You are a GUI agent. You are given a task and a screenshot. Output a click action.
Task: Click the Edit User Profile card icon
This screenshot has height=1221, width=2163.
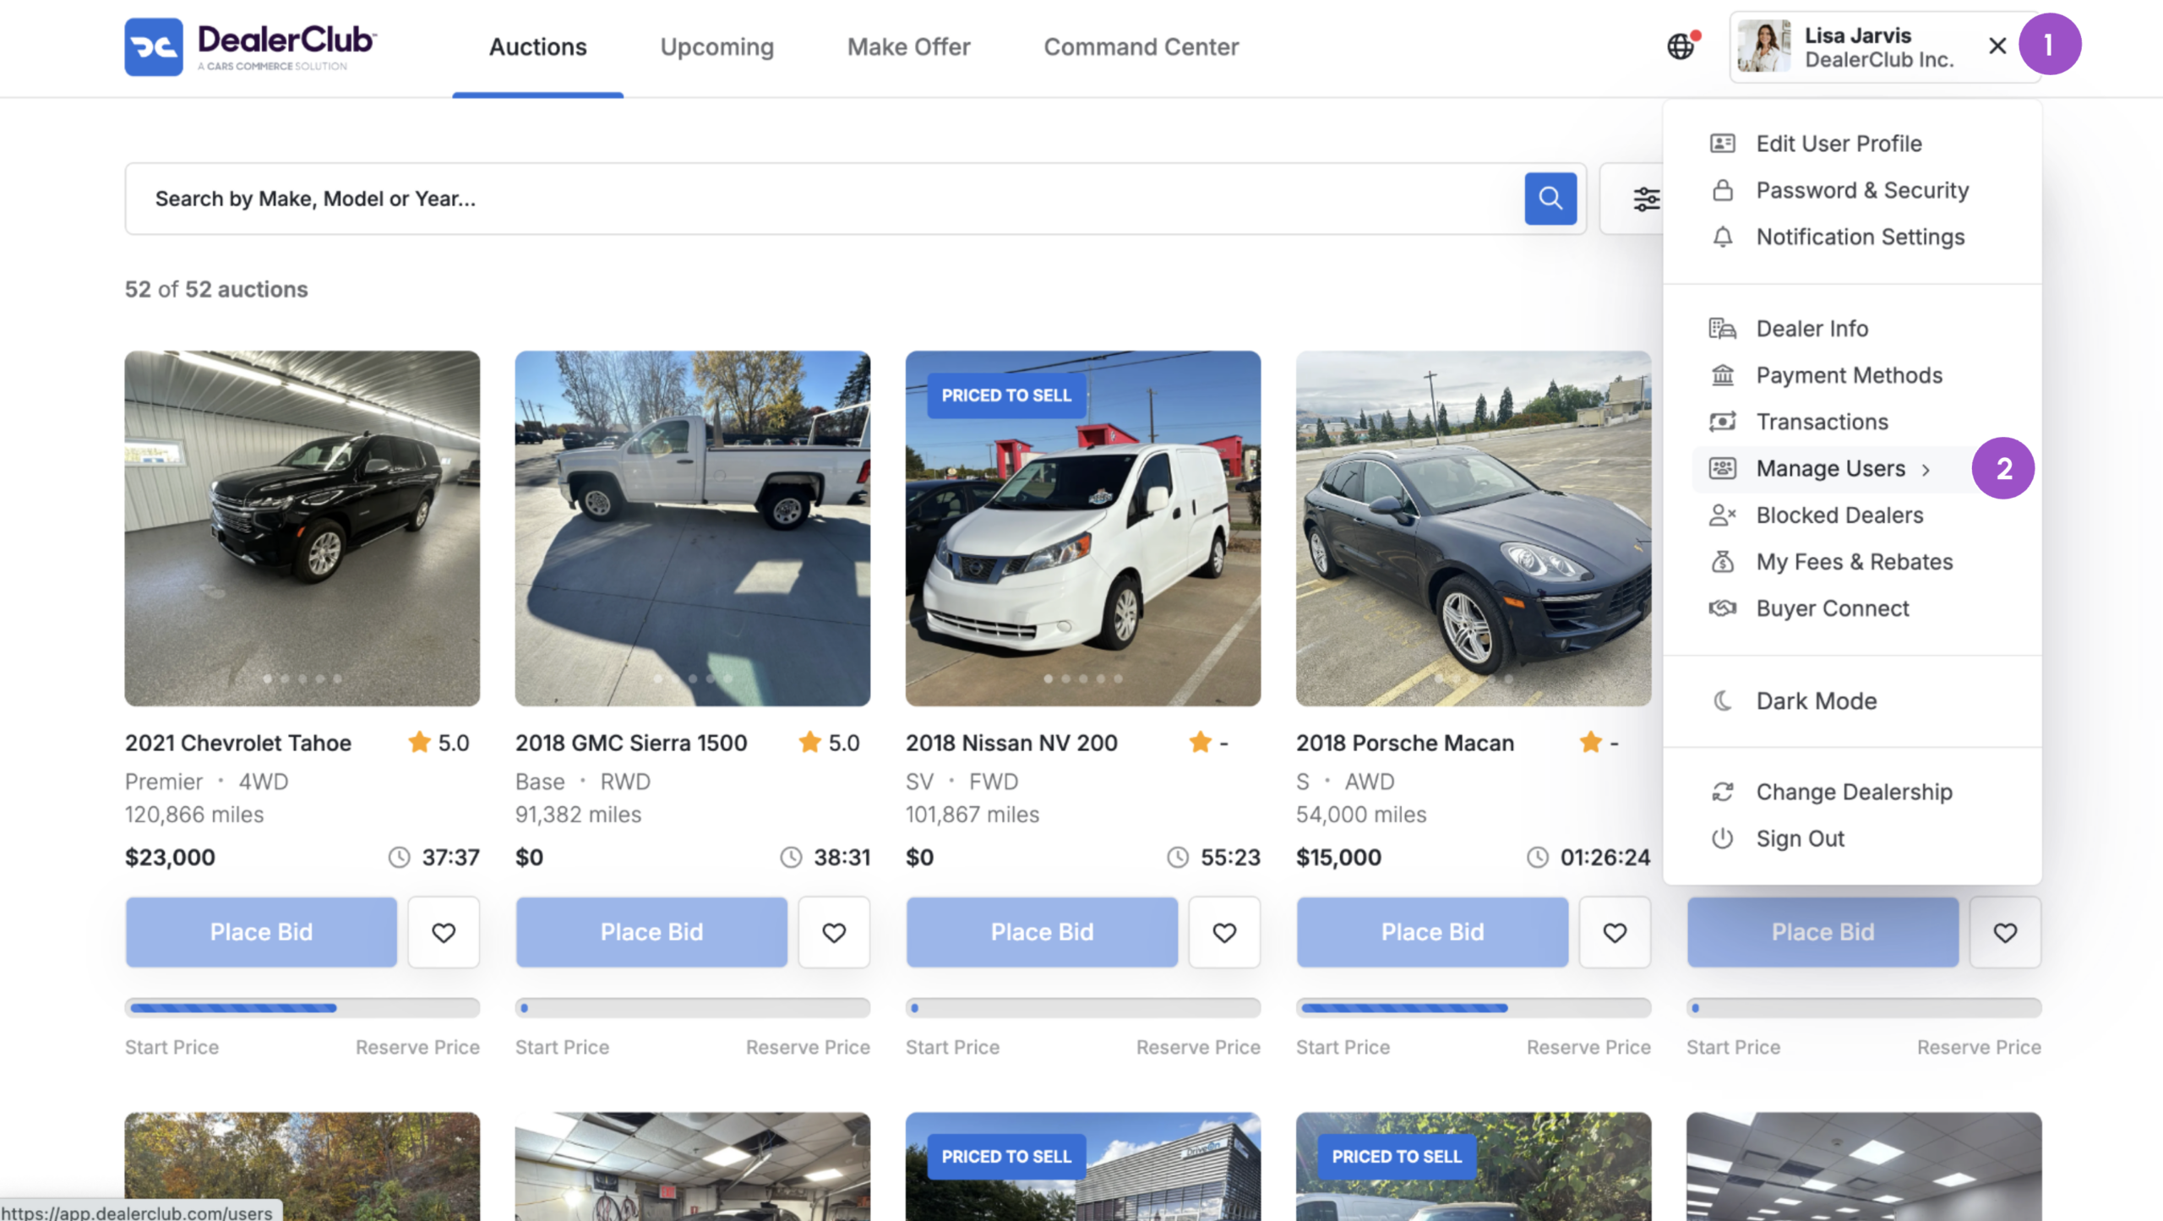1722,144
